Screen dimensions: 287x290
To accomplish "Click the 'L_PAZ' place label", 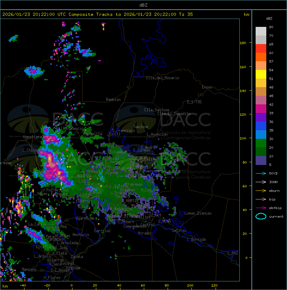I will click(x=233, y=253).
